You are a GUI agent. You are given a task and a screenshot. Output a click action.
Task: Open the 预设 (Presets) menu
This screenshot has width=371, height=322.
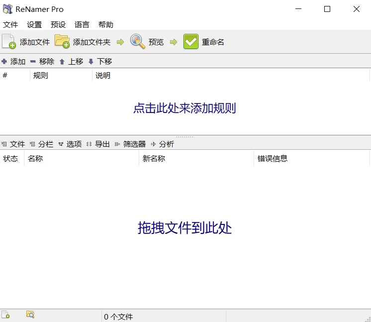tap(58, 24)
